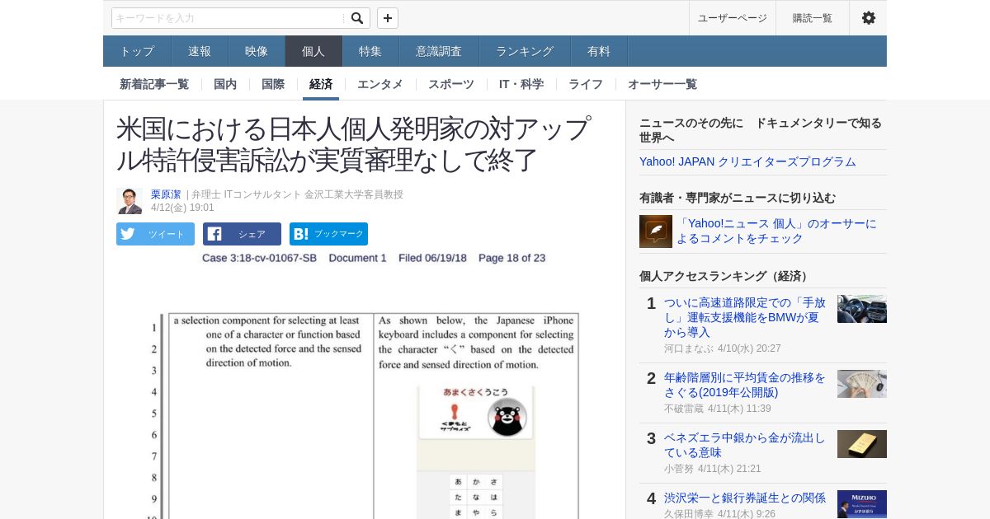990x519 pixels.
Task: Click byline 不破雷蔵 4/11(木) 11:39
Action: [717, 409]
